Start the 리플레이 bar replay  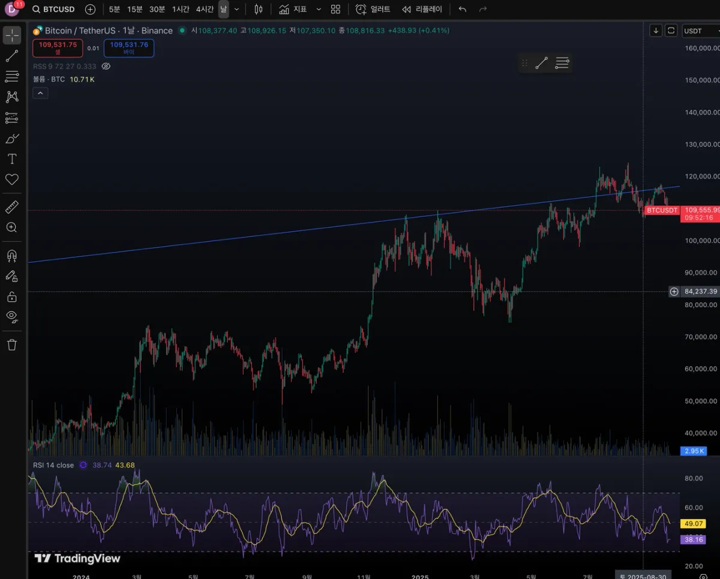(422, 9)
